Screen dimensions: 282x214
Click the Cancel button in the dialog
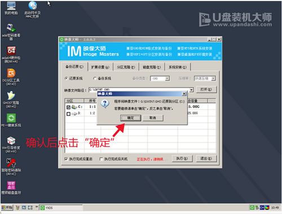pos(153,118)
